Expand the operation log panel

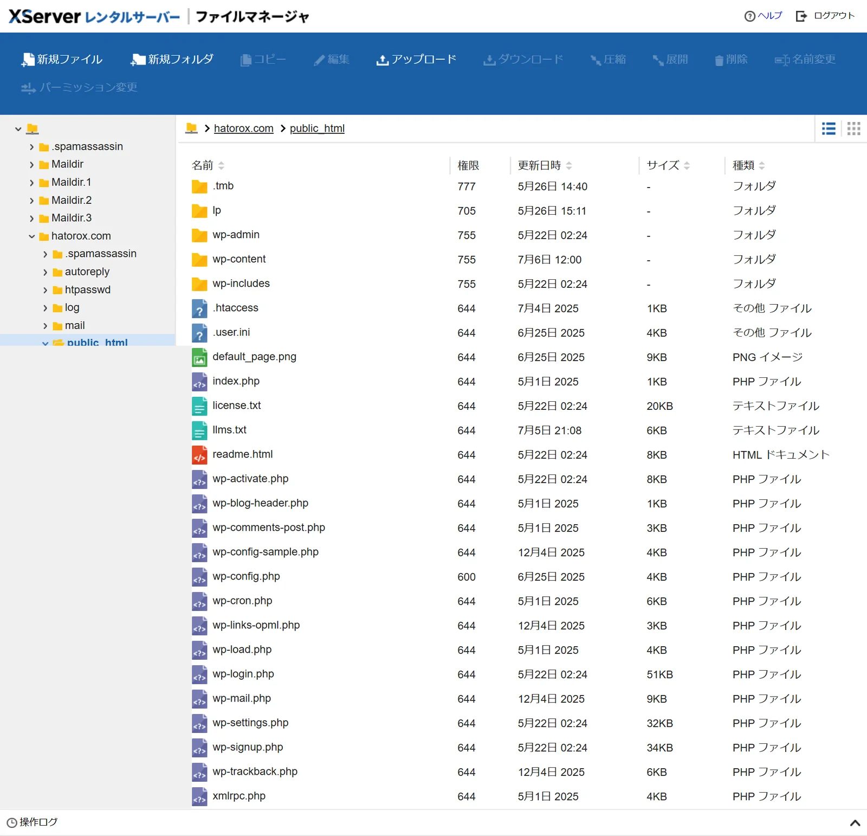tap(855, 822)
